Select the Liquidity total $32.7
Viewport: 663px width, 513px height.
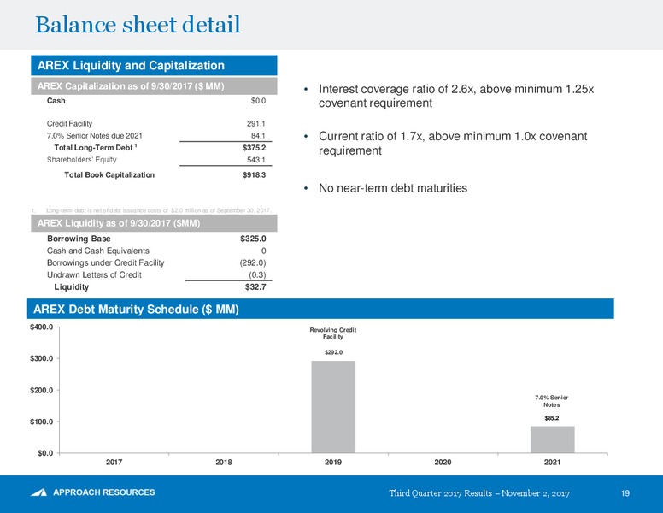pyautogui.click(x=255, y=287)
